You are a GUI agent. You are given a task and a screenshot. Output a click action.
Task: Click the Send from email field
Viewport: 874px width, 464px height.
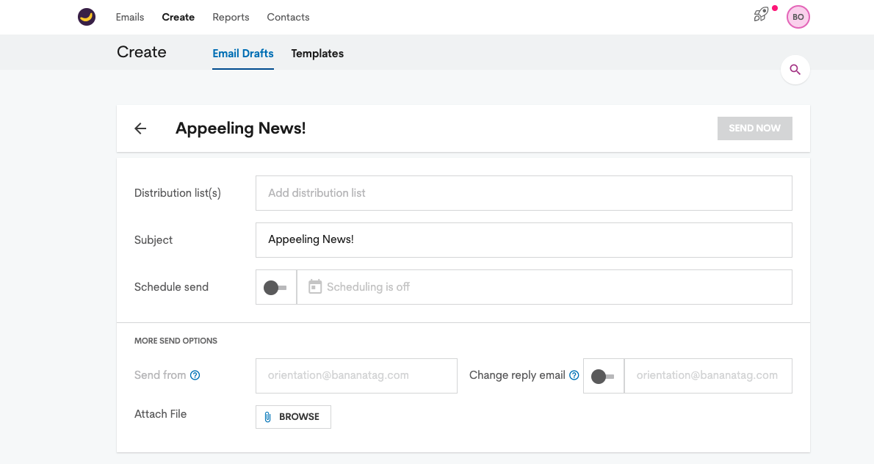coord(356,376)
